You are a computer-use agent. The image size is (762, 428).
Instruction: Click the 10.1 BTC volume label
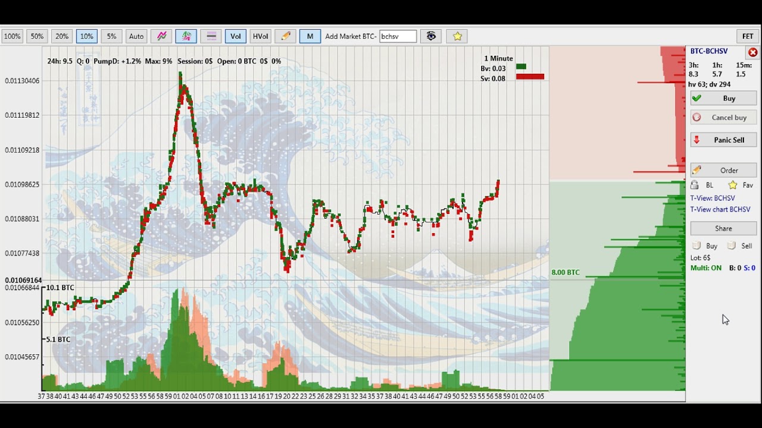[60, 288]
